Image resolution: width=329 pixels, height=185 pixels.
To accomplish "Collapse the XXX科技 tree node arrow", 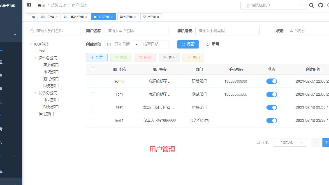I will [30, 44].
